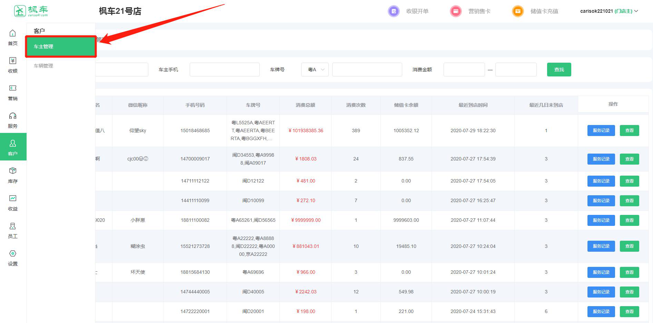Click the 消费次数 column header
The height and width of the screenshot is (323, 653).
[x=356, y=105]
